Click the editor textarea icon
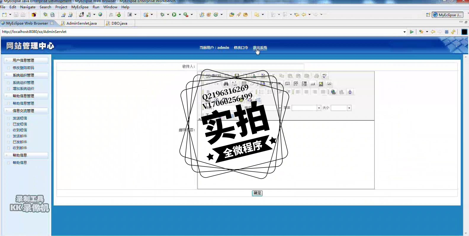This screenshot has width=469, height=236. click(x=296, y=84)
